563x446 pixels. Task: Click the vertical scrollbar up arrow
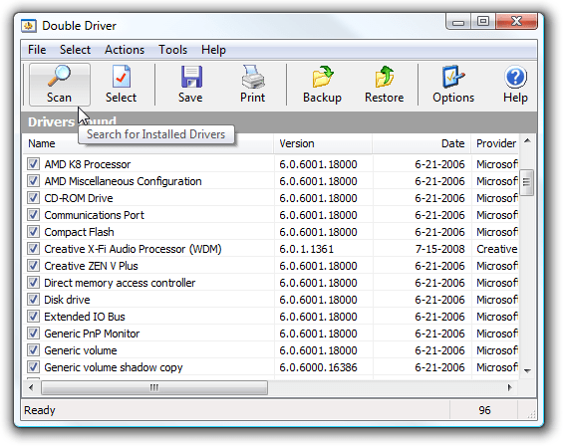click(527, 141)
